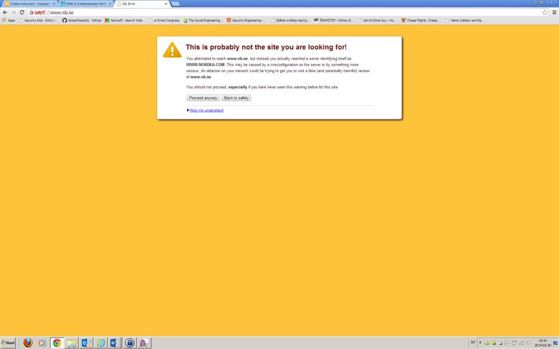559x349 pixels.
Task: Open the Security Engineering bookmark
Action: coord(246,20)
